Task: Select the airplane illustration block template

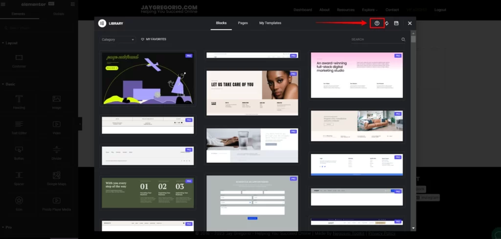Action: coord(148,78)
